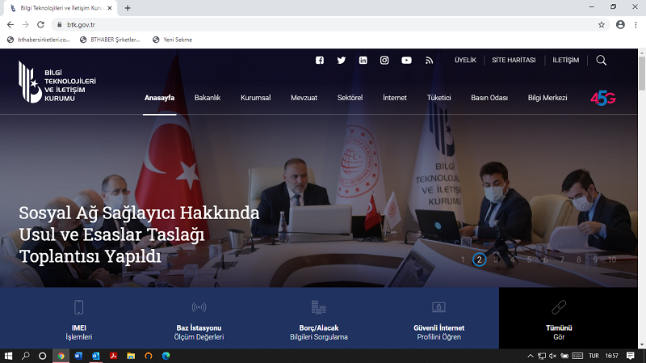Open Borç/Alacak Bilgileri Sorgulama icon
Viewport: 646px width, 363px height.
[x=319, y=307]
